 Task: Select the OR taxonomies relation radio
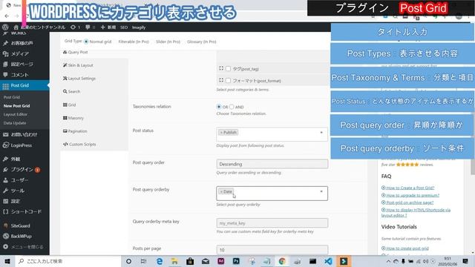[219, 107]
